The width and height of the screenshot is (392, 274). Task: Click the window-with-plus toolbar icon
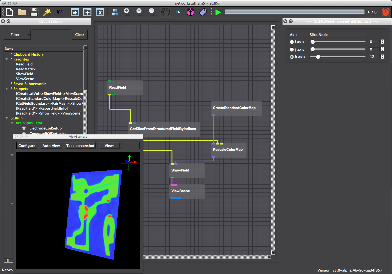87,12
